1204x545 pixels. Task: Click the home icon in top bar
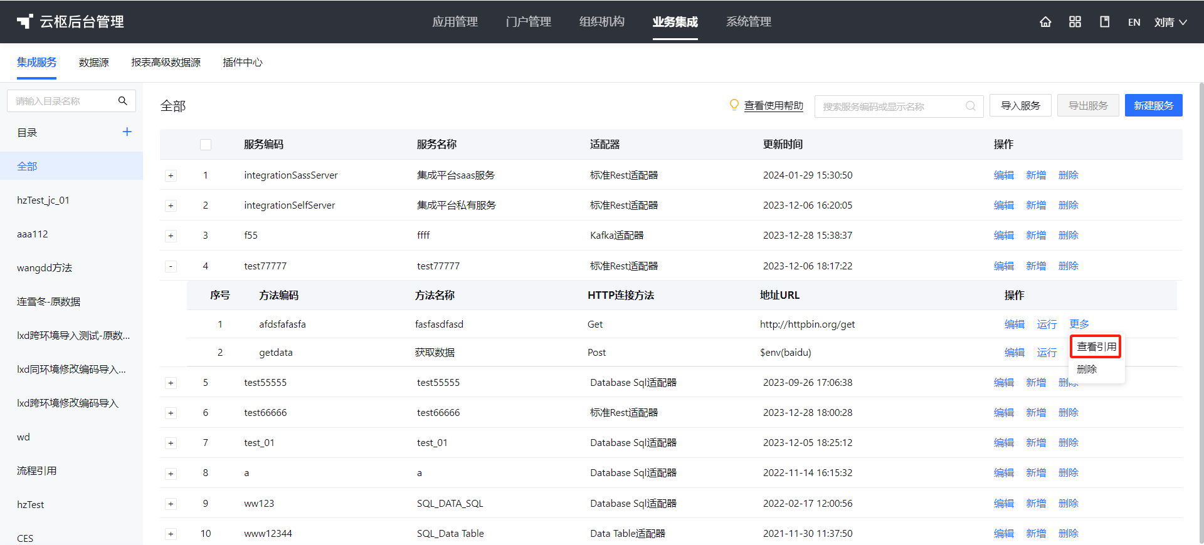coord(1045,22)
